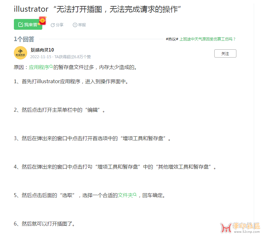
Task: Click the #热议# hot topic label
Action: [x=172, y=39]
